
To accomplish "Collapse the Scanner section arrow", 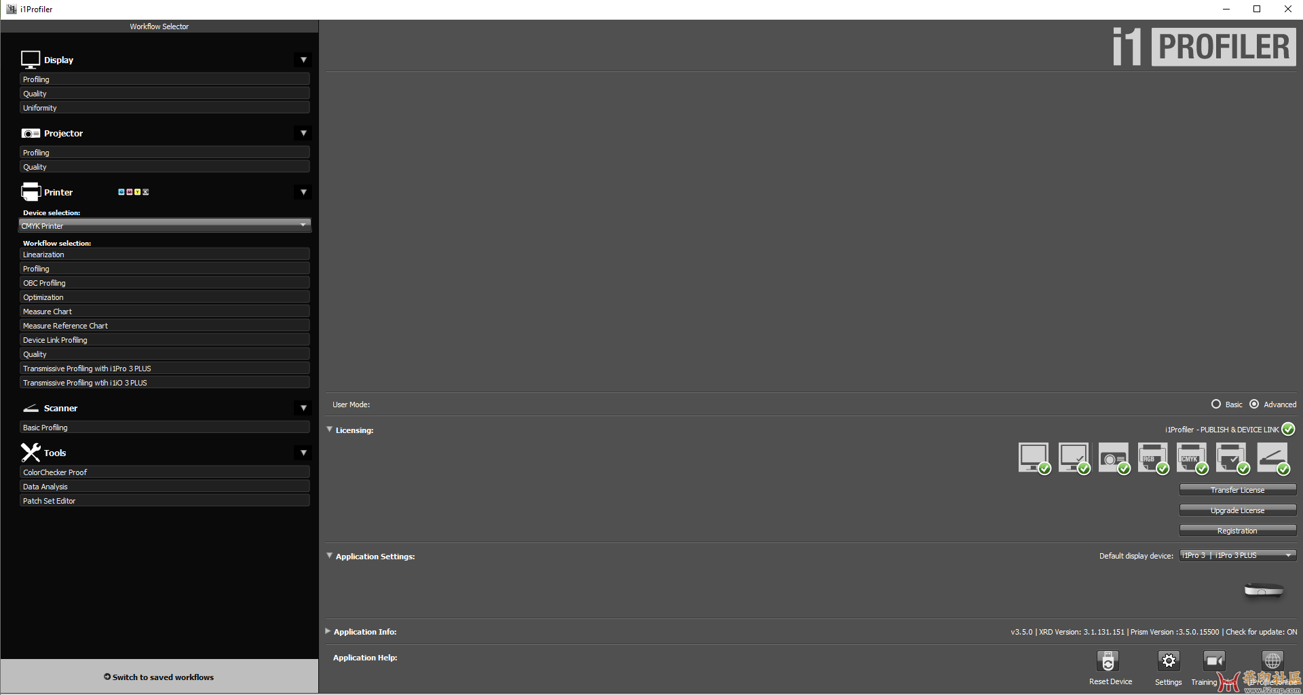I will [x=303, y=408].
